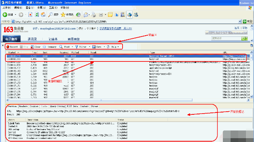Viewport: 254px width, 142px height.
Task: Select the first POST request row
Action: [128, 56]
